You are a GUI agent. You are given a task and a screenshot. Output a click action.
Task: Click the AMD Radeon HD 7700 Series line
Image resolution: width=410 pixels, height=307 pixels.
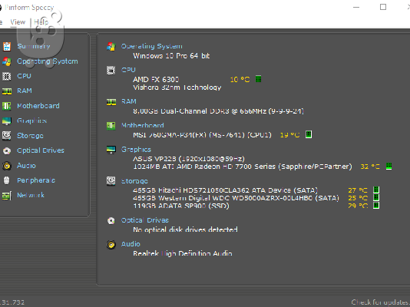[x=243, y=167]
